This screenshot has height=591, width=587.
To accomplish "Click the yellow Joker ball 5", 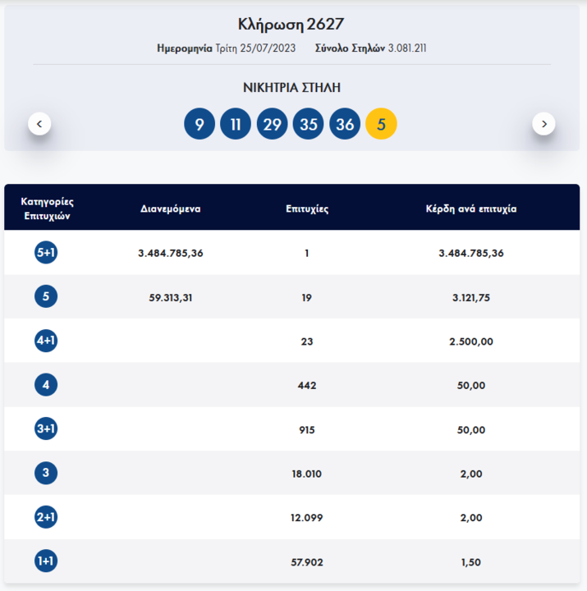I will click(381, 125).
